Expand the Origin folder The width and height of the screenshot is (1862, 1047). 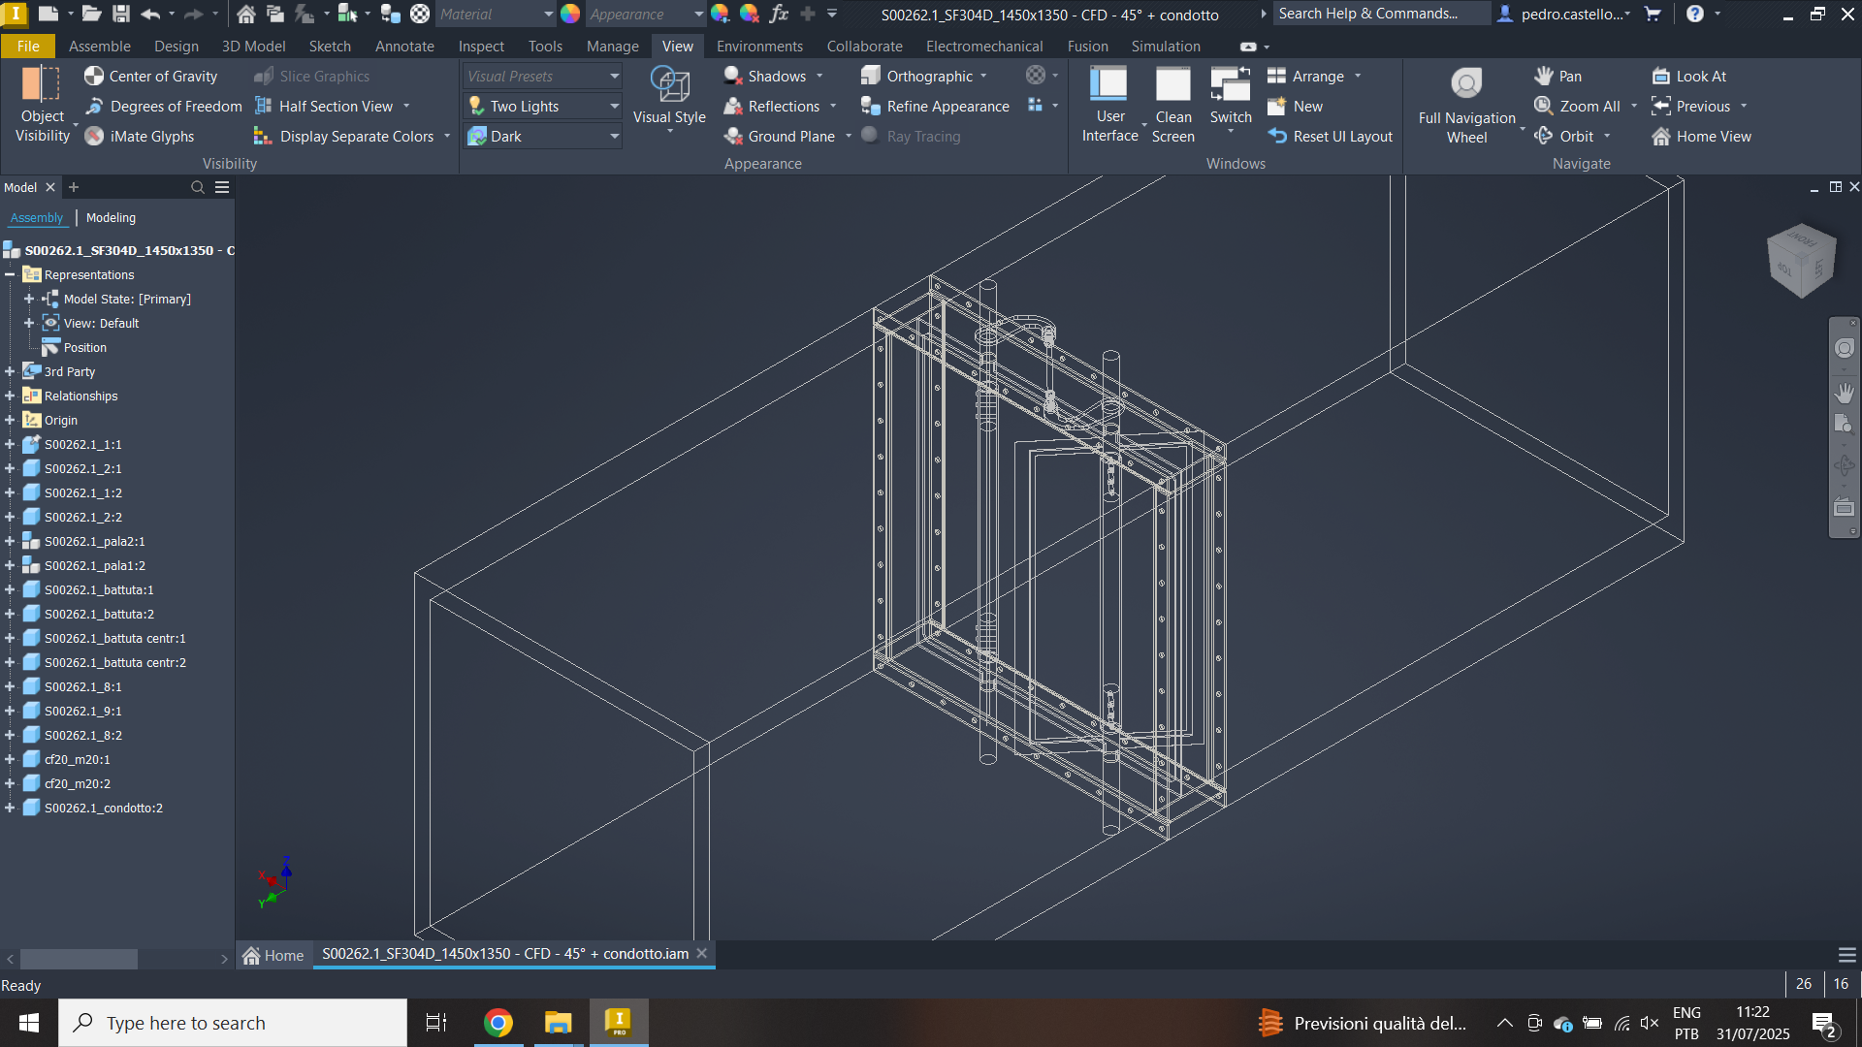[10, 420]
